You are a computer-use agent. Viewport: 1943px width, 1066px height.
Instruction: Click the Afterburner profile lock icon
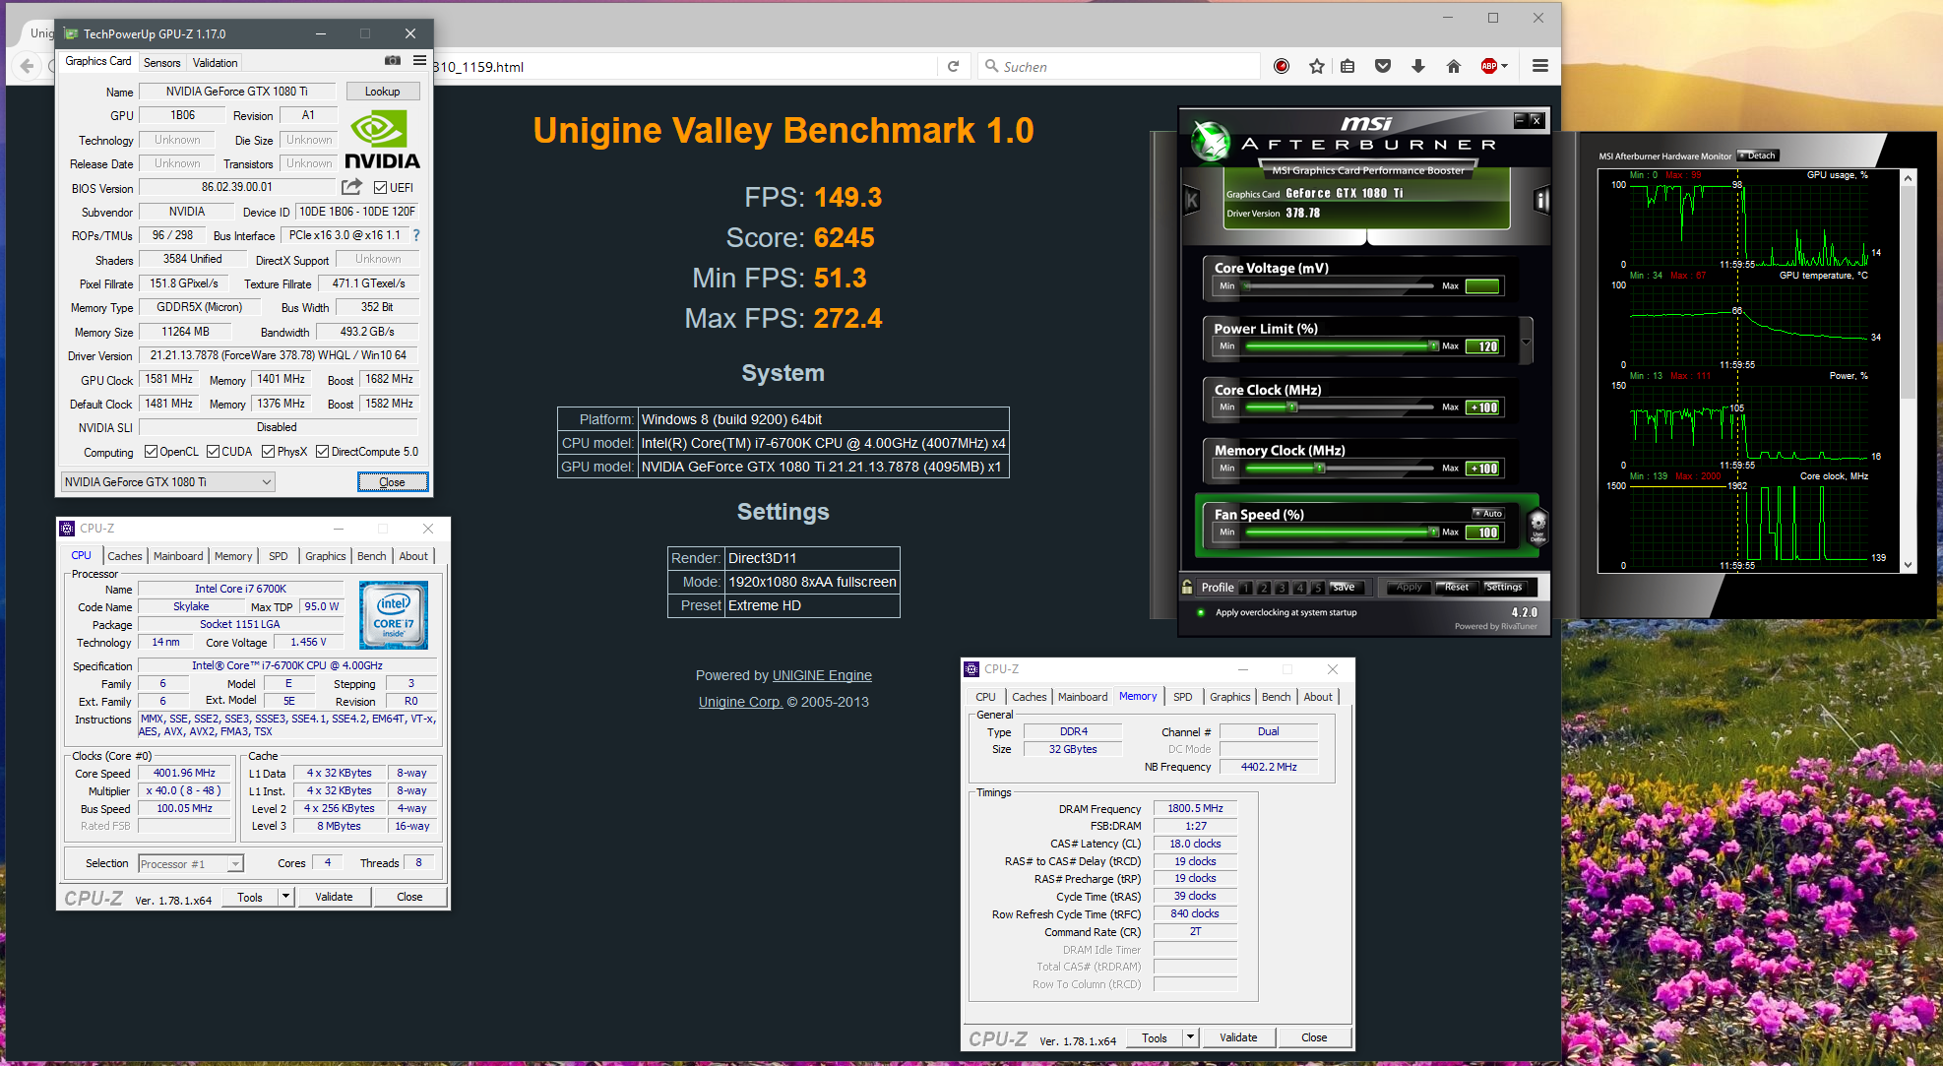[1188, 587]
